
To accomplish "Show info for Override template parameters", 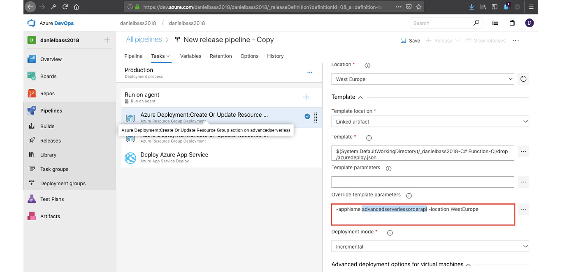I will [409, 196].
